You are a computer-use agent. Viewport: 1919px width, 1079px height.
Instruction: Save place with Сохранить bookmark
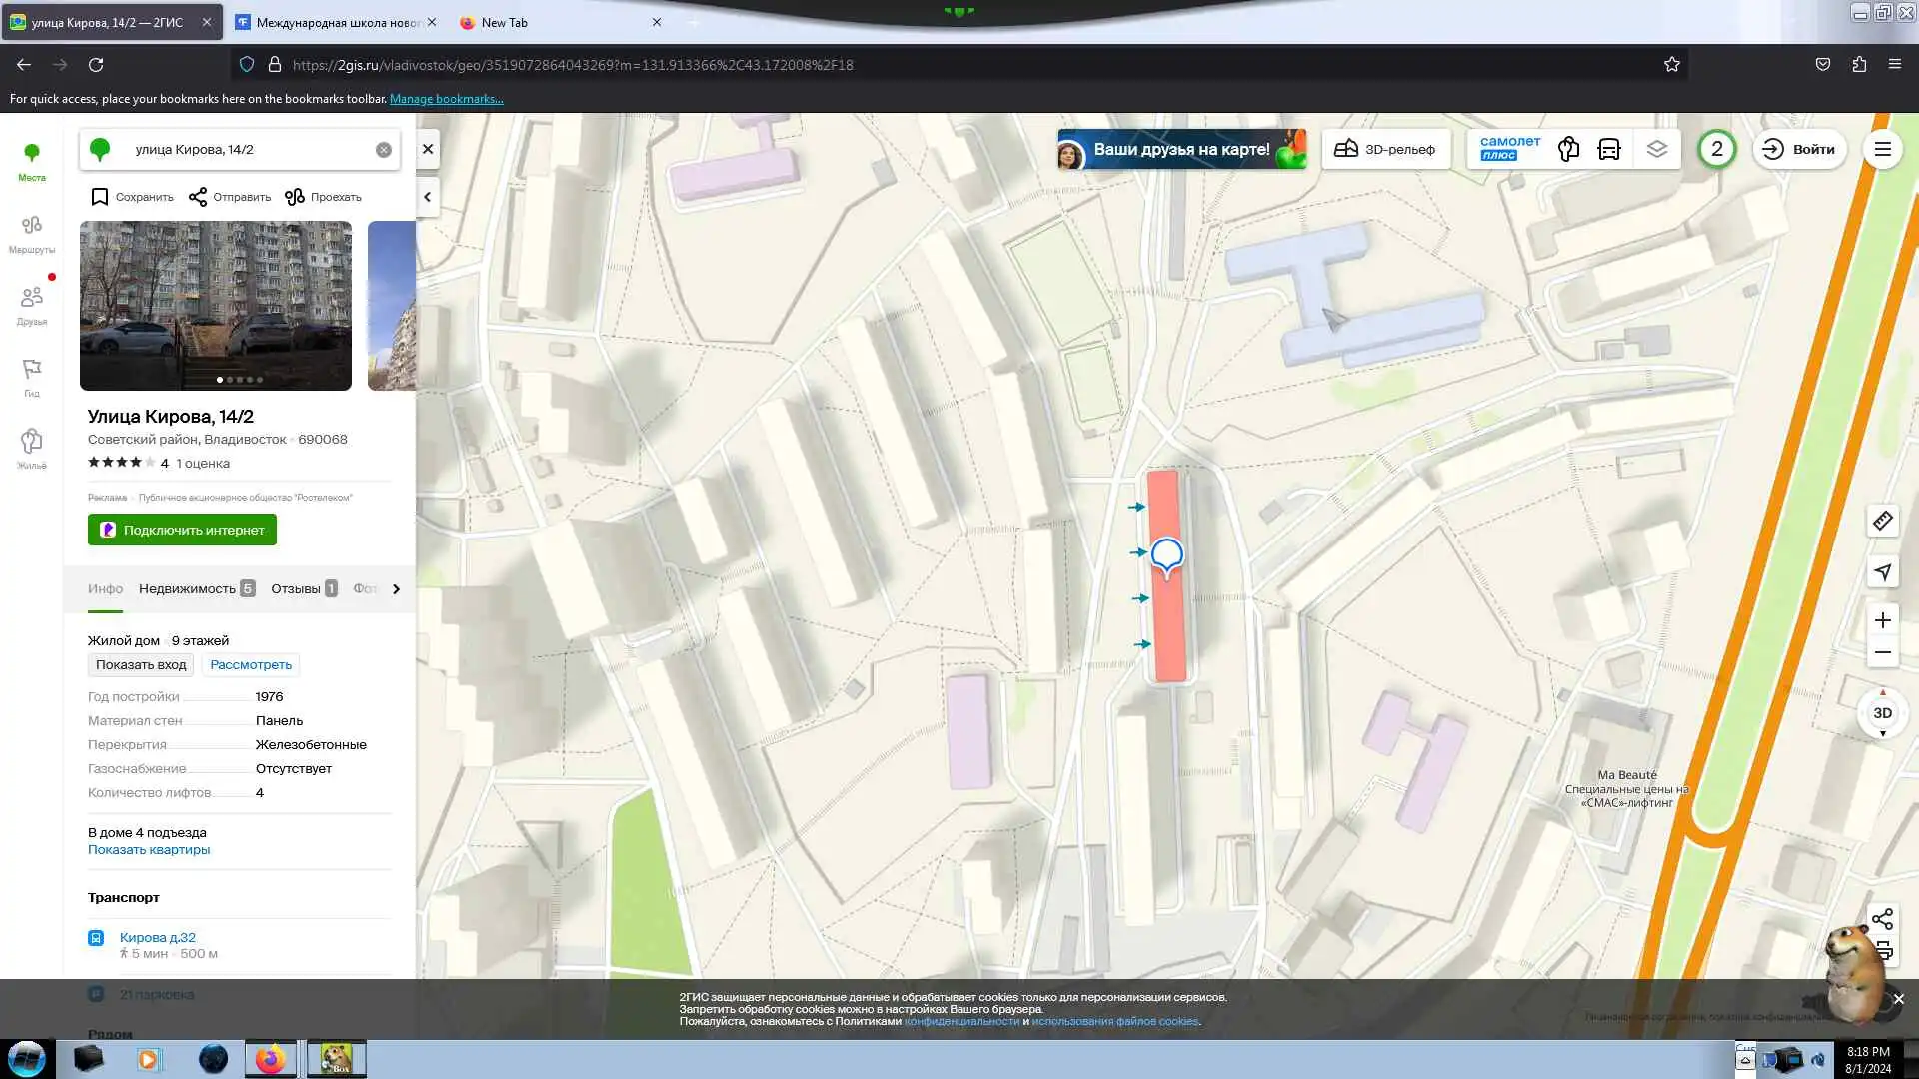click(132, 197)
